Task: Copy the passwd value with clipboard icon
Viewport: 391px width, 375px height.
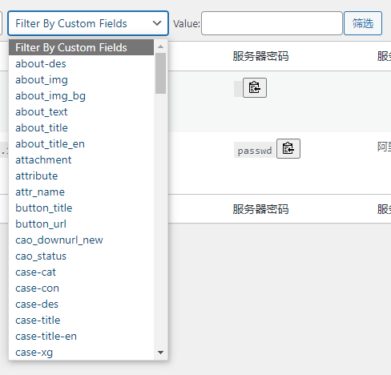Action: coord(288,148)
